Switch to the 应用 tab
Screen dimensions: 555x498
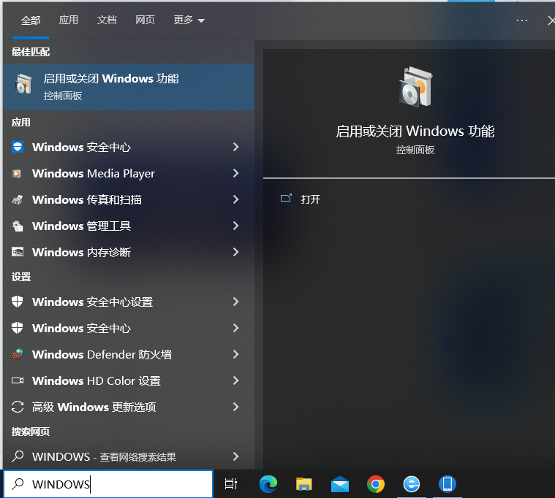point(69,20)
